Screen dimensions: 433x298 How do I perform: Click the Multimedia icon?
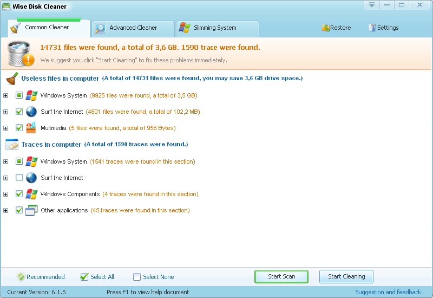[x=31, y=128]
